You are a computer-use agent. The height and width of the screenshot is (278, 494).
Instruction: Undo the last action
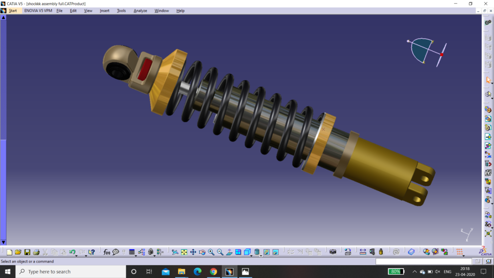tap(72, 252)
